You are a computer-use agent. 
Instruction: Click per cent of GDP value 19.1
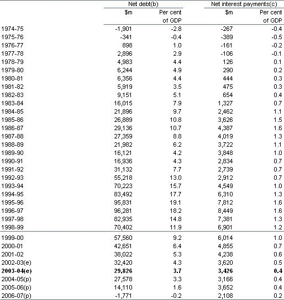coord(176,202)
